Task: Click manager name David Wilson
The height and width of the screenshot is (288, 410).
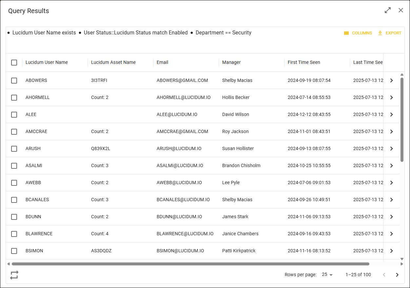Action: coord(236,114)
